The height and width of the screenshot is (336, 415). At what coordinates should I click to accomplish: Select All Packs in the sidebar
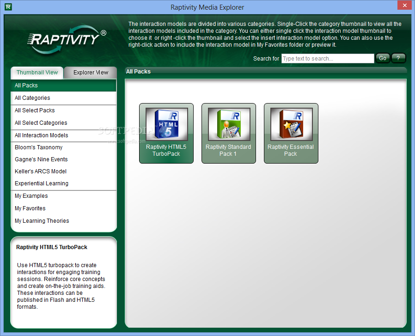point(63,86)
